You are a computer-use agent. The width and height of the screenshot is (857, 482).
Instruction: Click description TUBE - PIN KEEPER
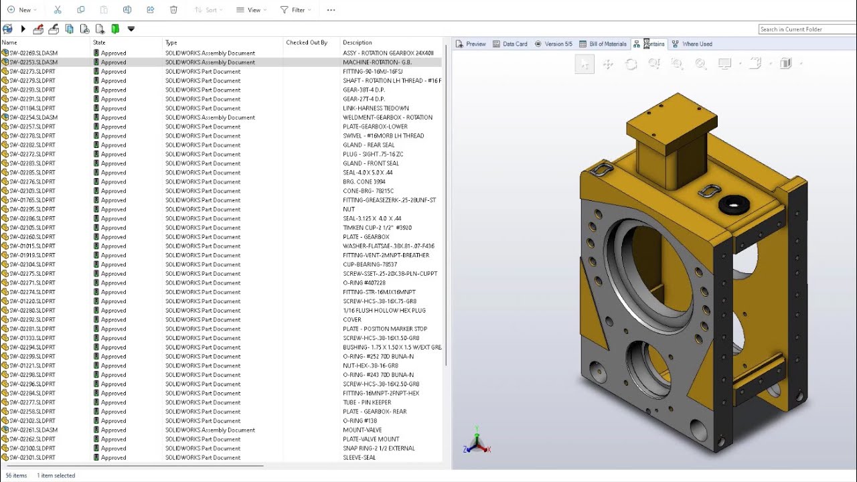367,402
